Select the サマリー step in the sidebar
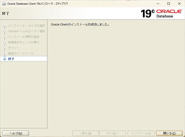 coord(14,48)
